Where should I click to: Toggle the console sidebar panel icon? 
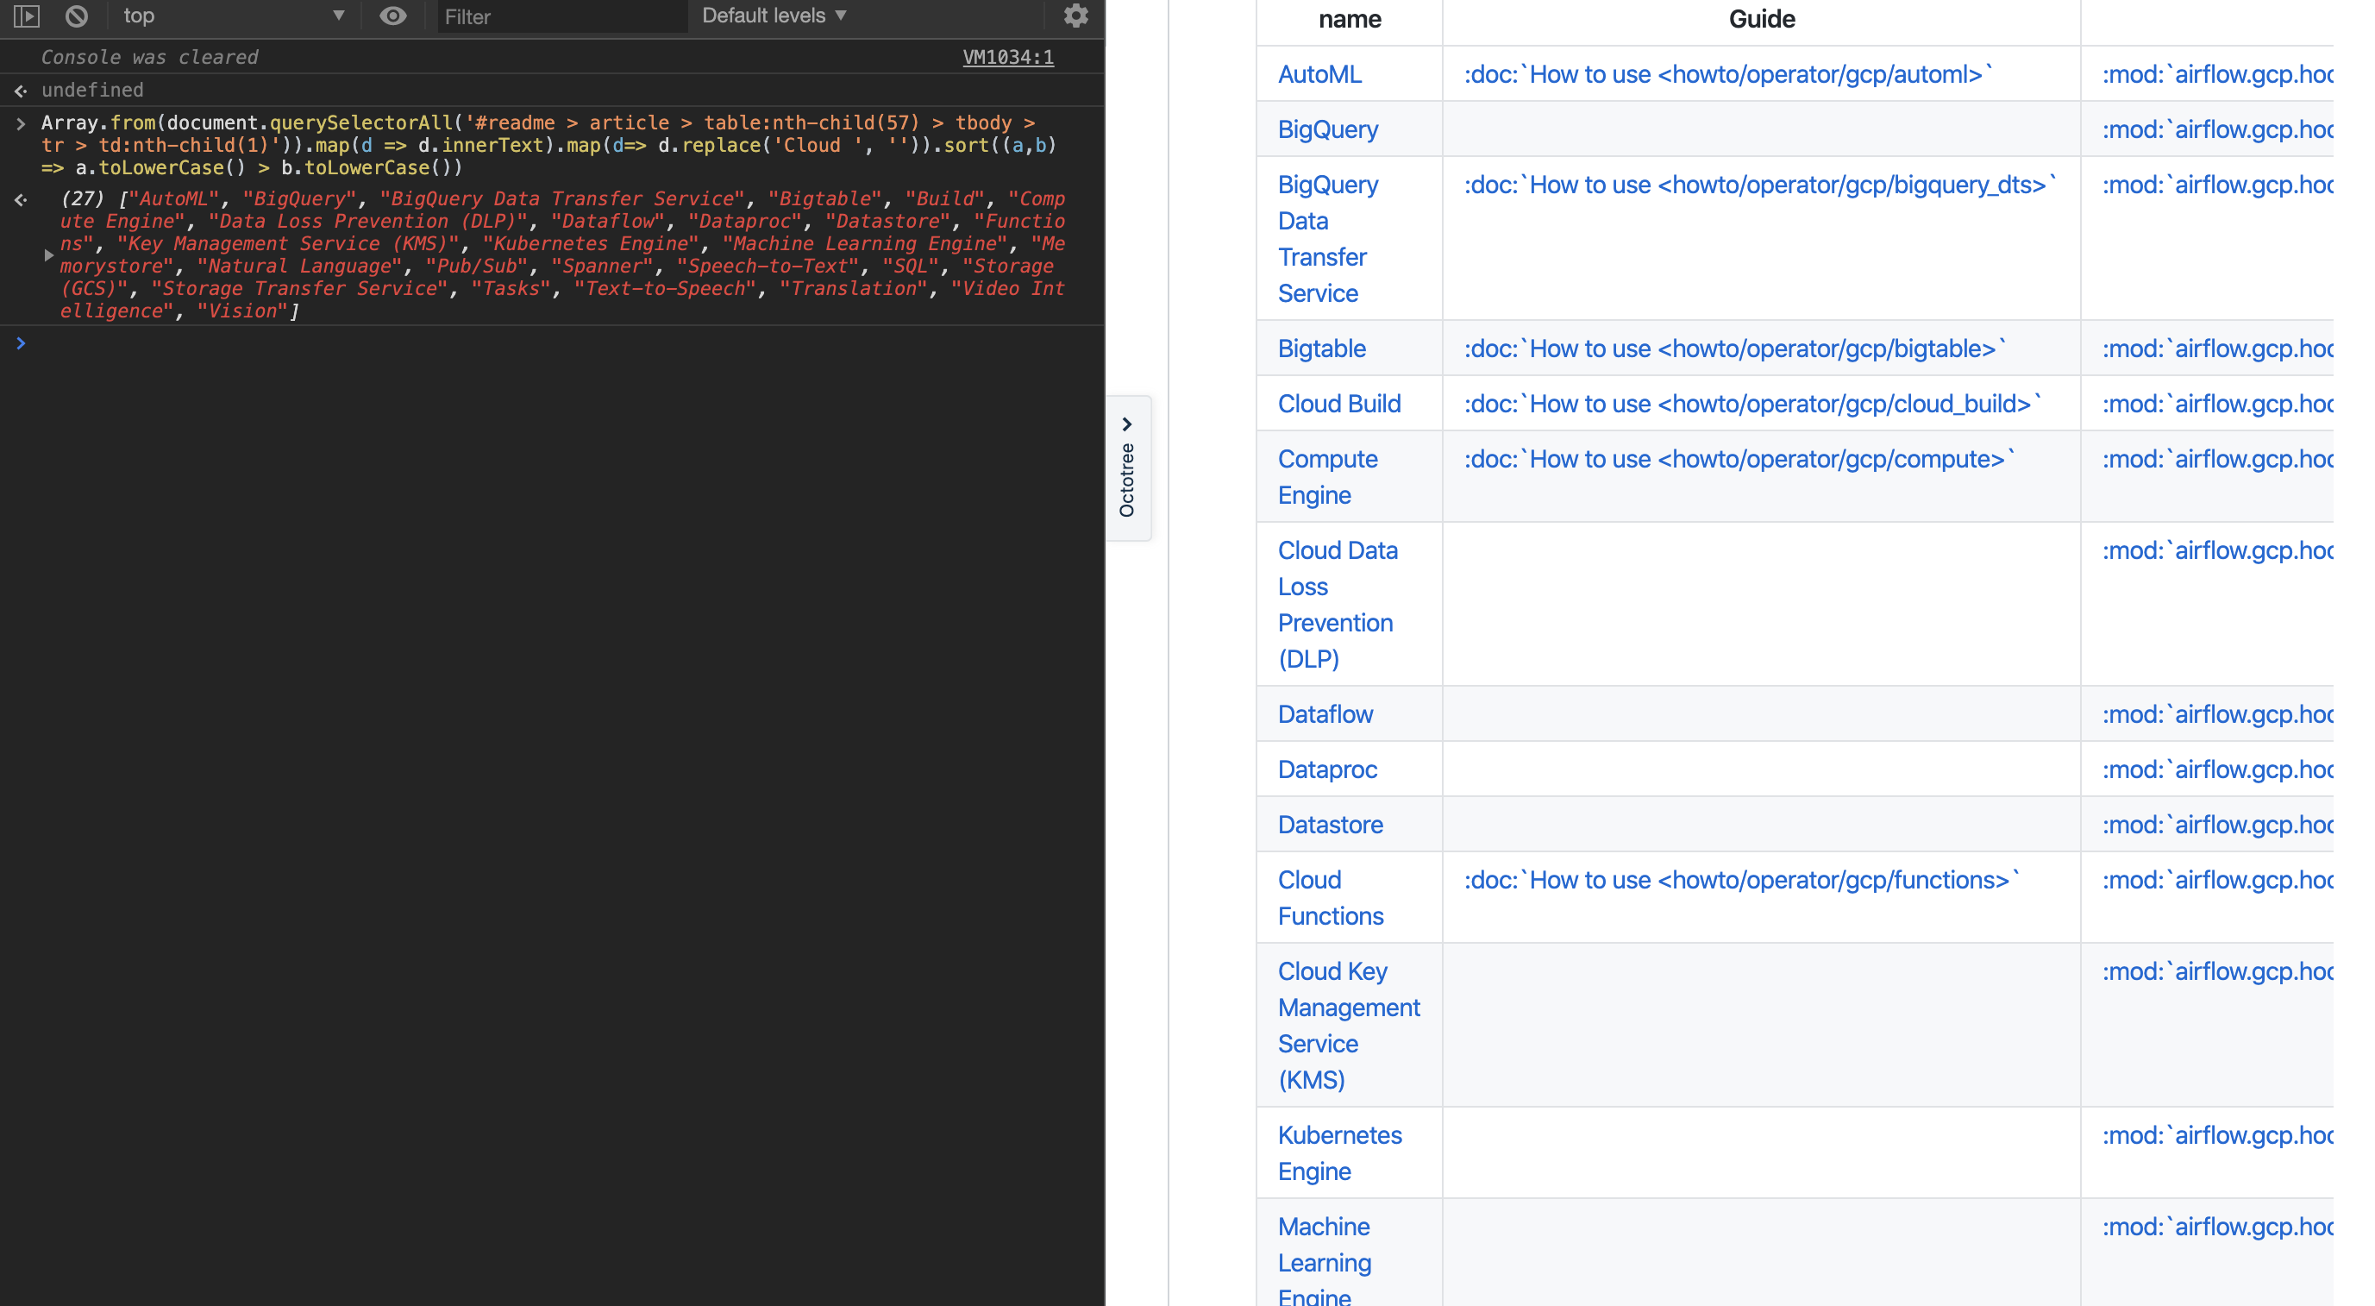coord(26,16)
